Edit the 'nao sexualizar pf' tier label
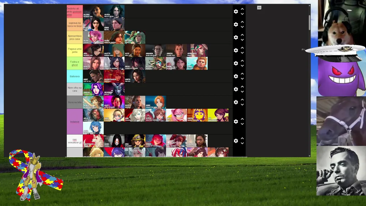366x206 pixels. tap(75, 141)
